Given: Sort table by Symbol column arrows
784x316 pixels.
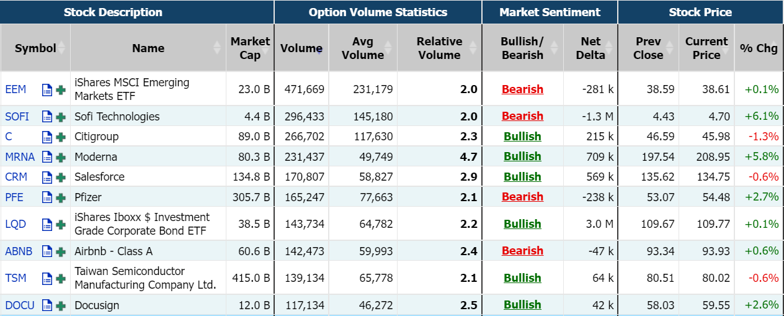Looking at the screenshot, I should pyautogui.click(x=62, y=48).
